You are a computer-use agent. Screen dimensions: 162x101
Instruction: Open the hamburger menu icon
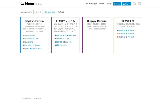point(140,4)
